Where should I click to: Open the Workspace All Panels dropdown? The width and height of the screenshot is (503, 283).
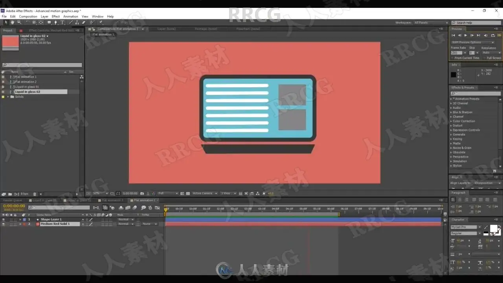coord(431,23)
